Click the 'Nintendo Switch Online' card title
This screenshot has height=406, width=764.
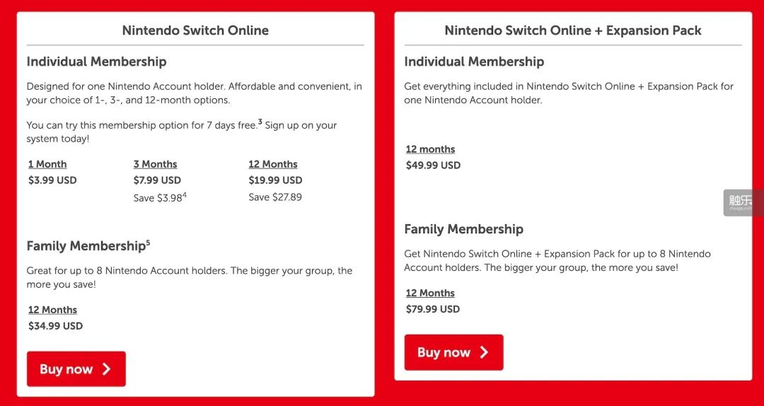pyautogui.click(x=195, y=30)
